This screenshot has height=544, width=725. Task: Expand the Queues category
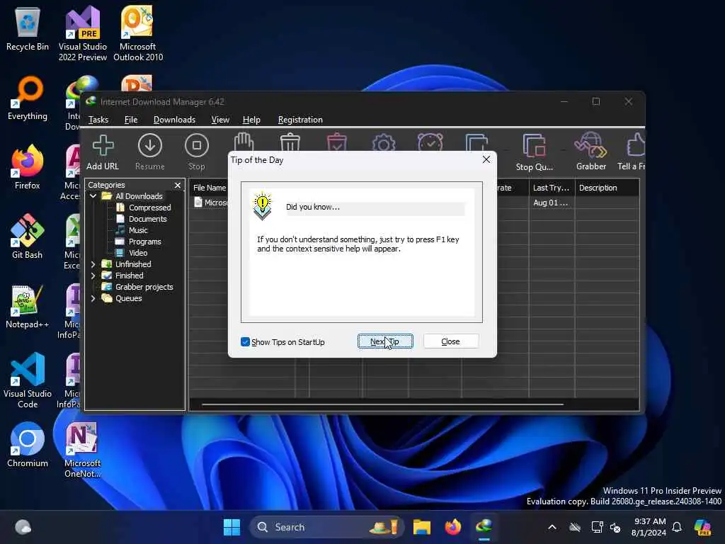pos(93,298)
